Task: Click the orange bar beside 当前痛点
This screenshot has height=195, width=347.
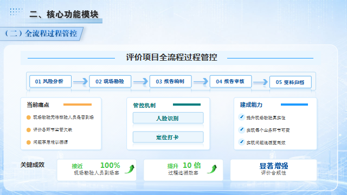Action: 78,105
